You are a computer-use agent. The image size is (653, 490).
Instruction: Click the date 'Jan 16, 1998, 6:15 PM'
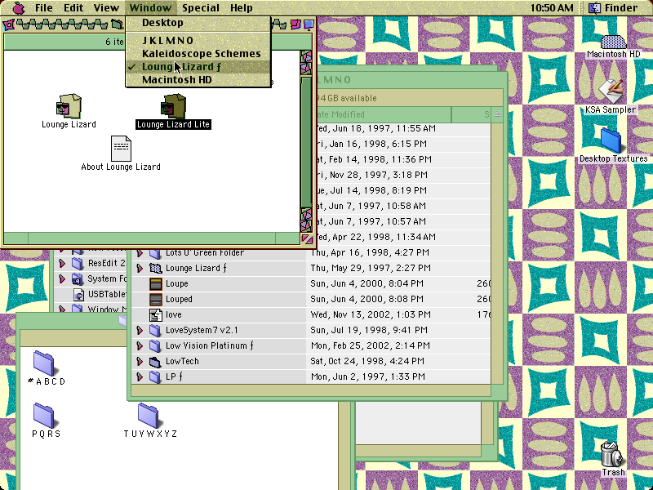pyautogui.click(x=376, y=145)
